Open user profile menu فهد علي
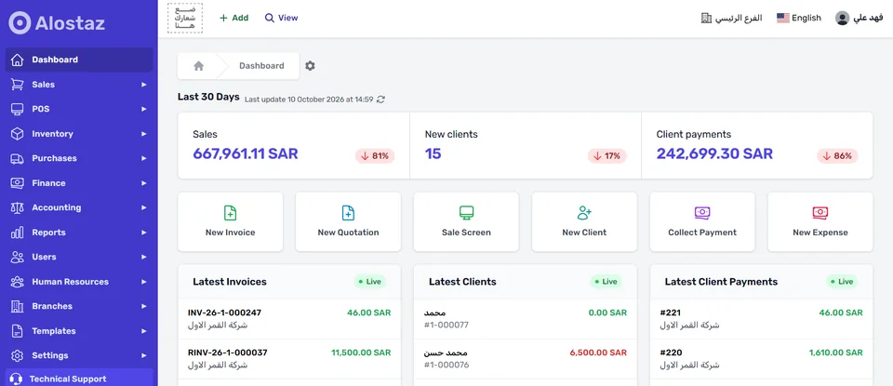893x386 pixels. (x=860, y=19)
